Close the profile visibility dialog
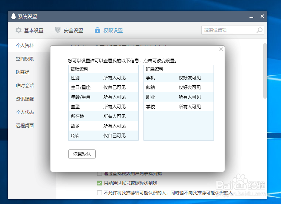Screen dimensions: 281x204 pos(221,49)
